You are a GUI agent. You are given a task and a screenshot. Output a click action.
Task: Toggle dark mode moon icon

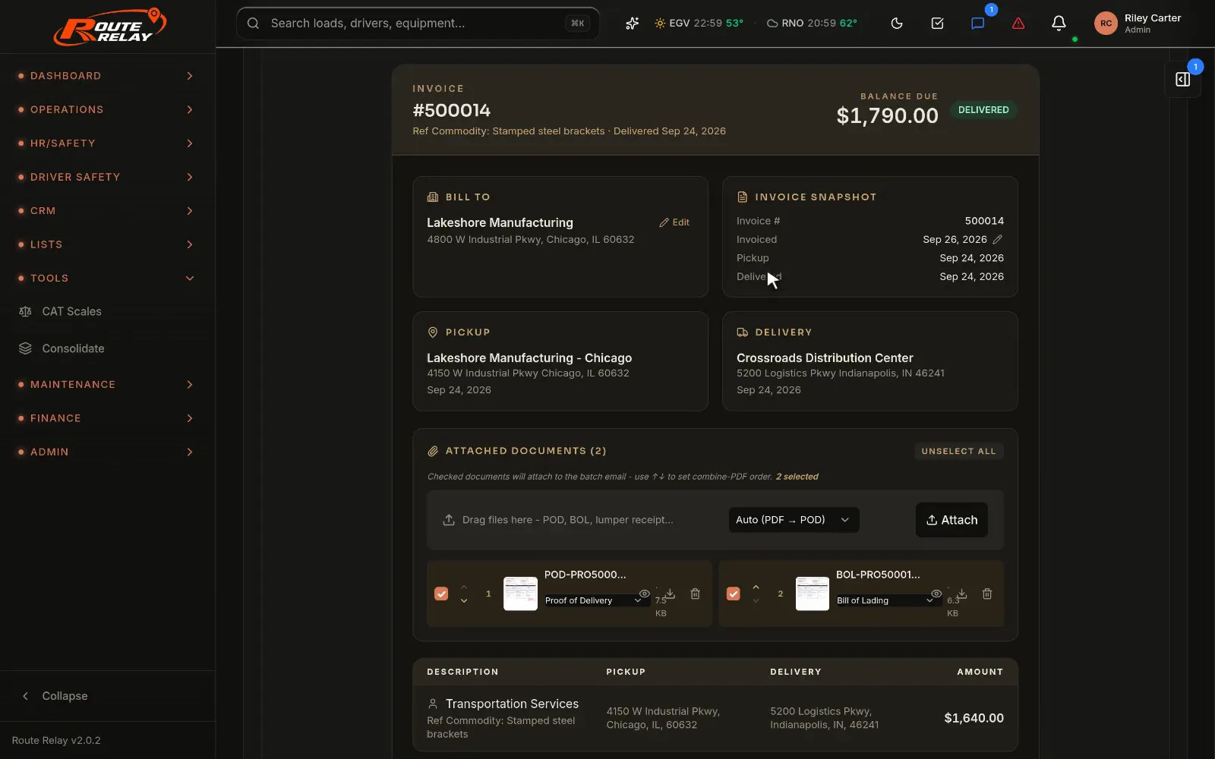[x=897, y=24]
